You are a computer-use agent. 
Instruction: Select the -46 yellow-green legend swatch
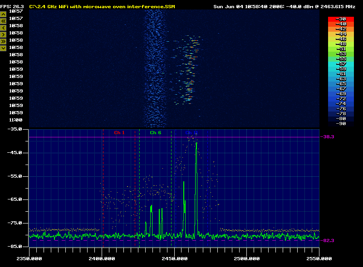coord(341,39)
